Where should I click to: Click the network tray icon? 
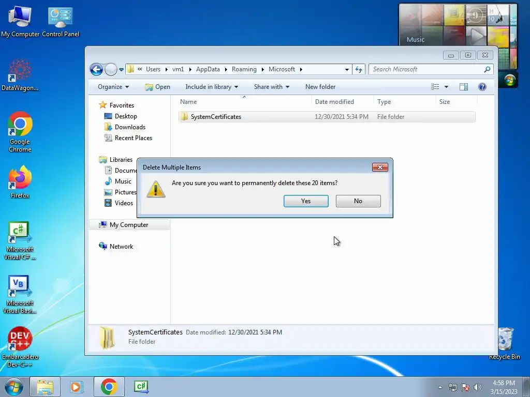[x=452, y=387]
